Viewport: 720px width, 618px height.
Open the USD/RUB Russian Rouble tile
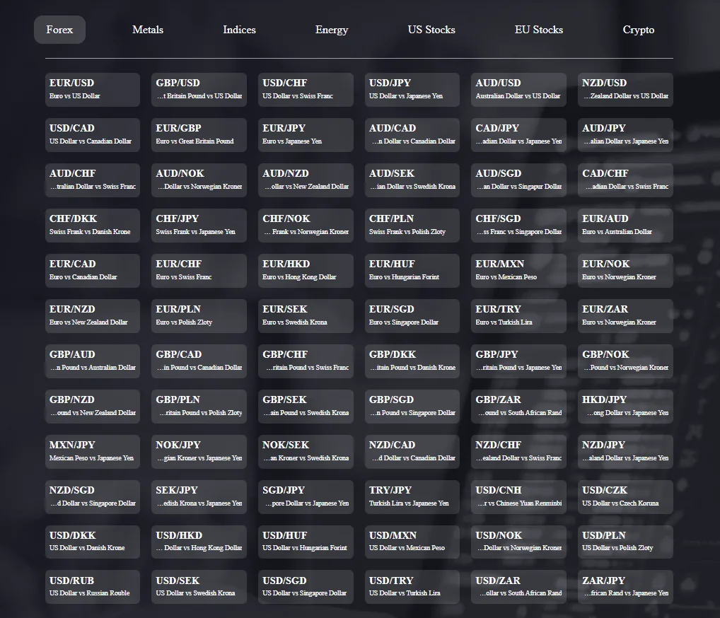click(92, 587)
